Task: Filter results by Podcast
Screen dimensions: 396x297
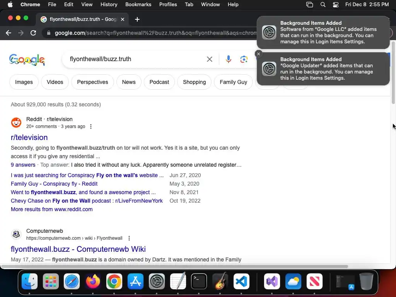Action: pyautogui.click(x=159, y=82)
